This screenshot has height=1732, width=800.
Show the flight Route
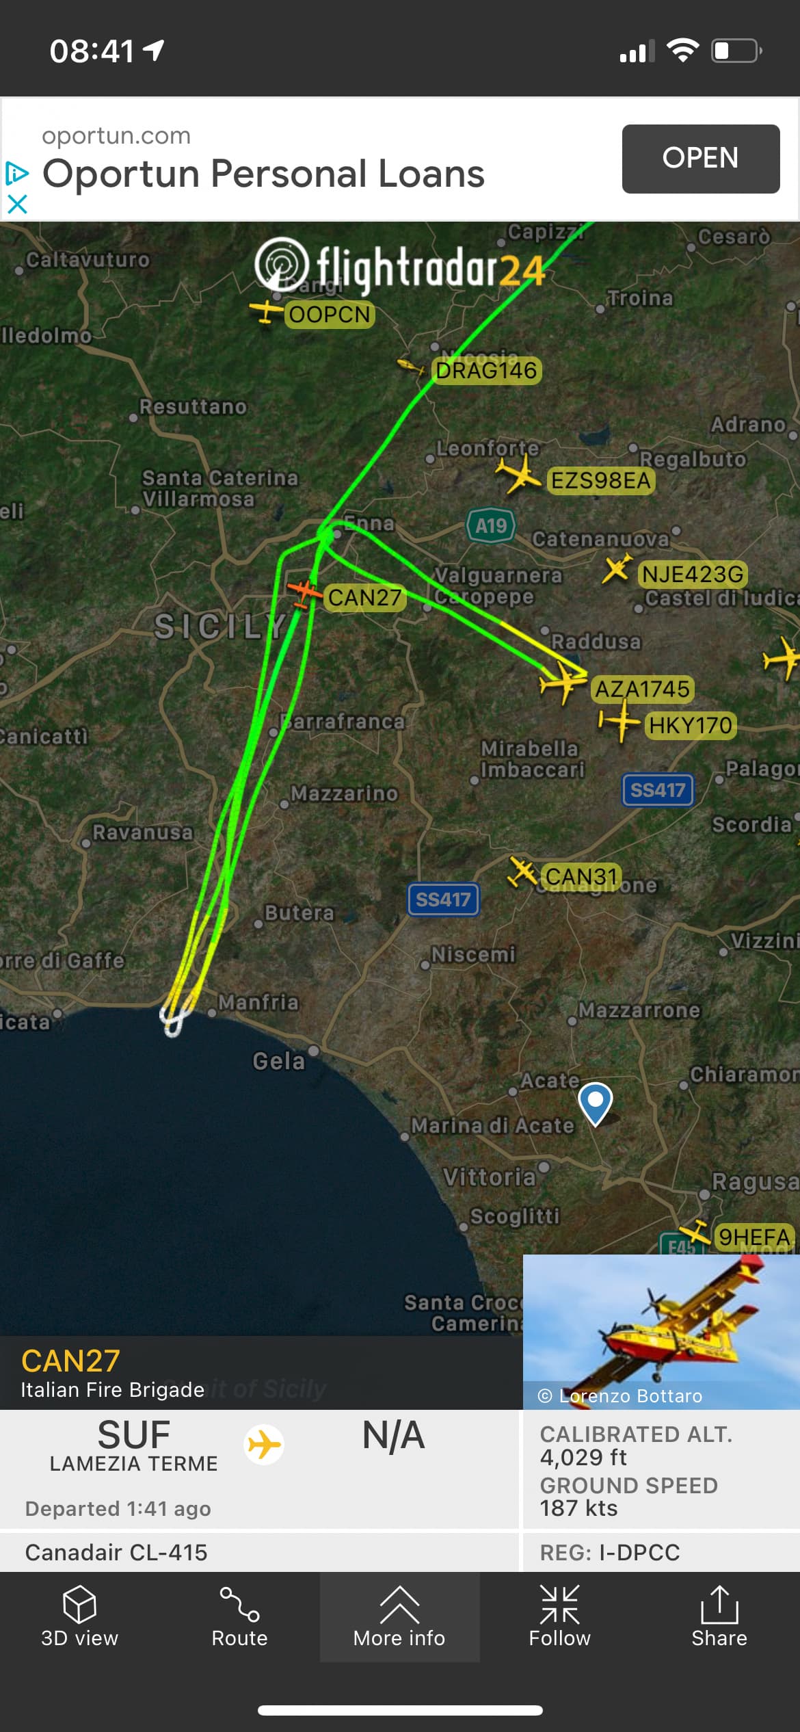[239, 1616]
